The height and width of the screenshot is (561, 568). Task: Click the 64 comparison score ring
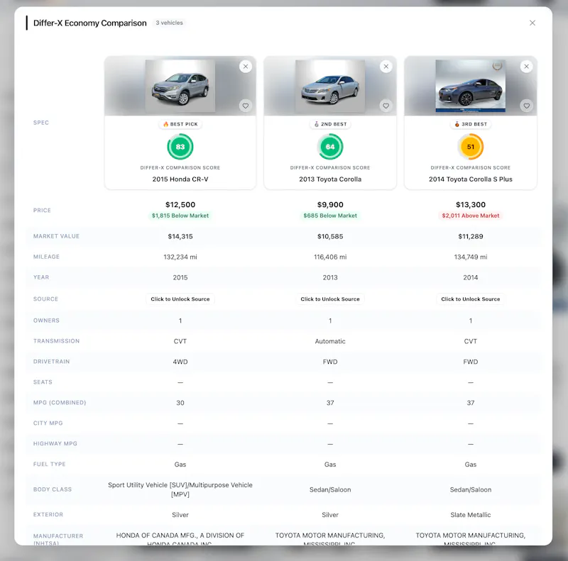pos(330,147)
